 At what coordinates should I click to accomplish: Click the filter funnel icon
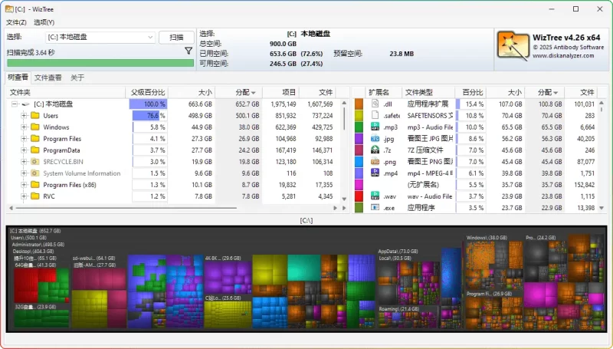[188, 51]
